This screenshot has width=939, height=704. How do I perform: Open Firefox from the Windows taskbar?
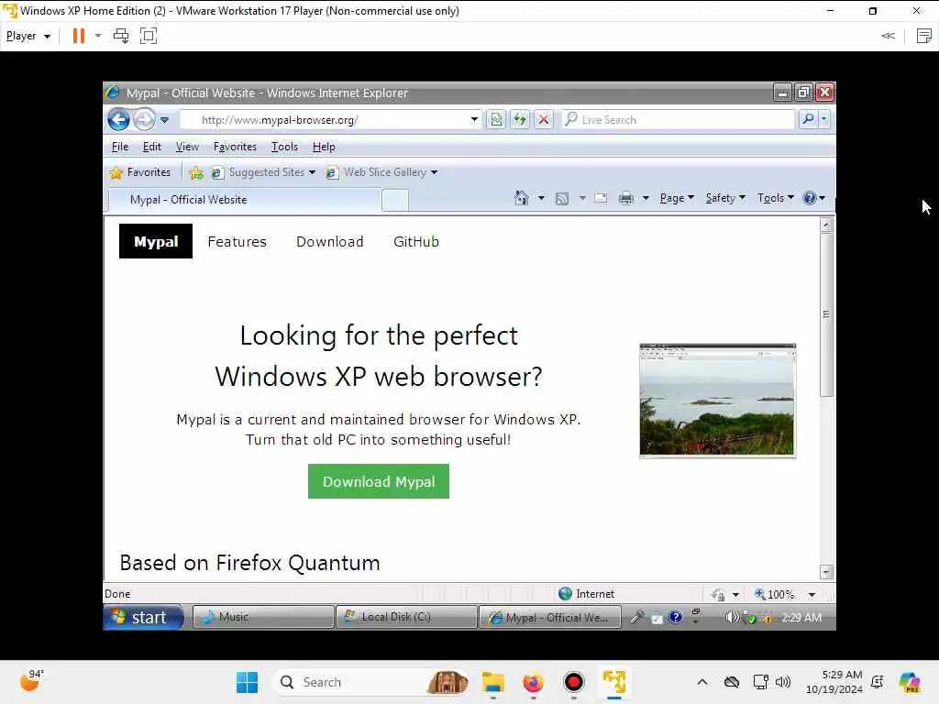pos(533,682)
